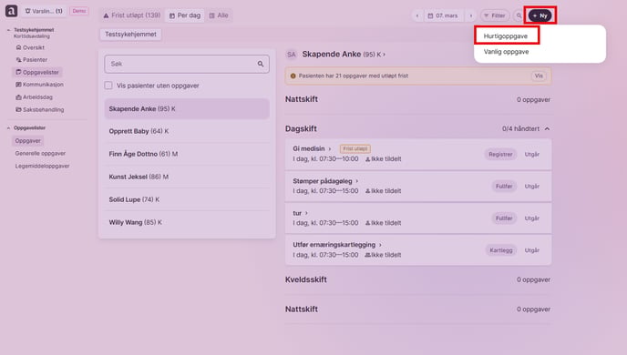
Task: Open the 07. mars date picker
Action: (443, 15)
